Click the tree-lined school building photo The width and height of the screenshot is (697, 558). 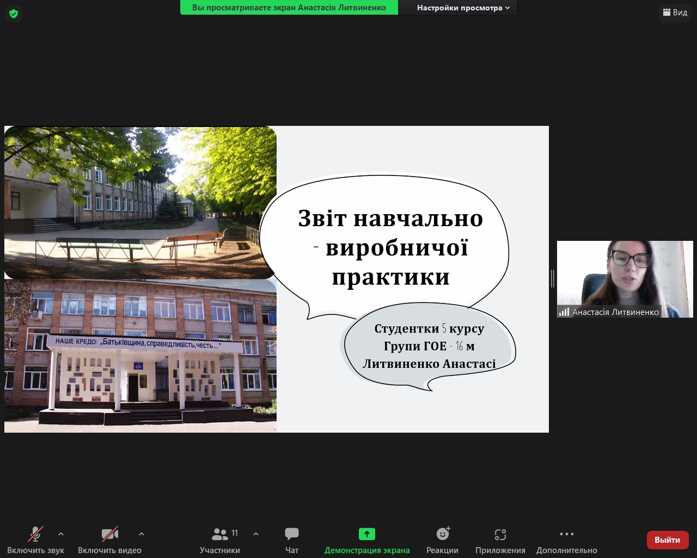[x=140, y=203]
